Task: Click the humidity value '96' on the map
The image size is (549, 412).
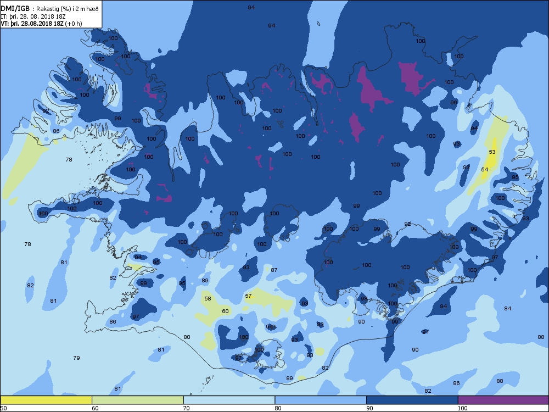Action: (454, 102)
